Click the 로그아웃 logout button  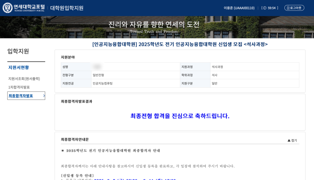294,8
